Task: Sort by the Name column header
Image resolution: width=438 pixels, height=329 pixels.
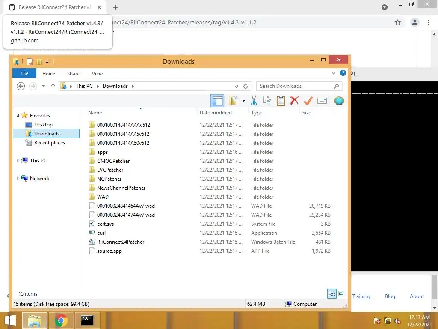Action: pos(95,113)
